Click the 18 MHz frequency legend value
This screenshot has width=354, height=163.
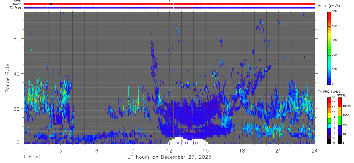click(x=334, y=98)
